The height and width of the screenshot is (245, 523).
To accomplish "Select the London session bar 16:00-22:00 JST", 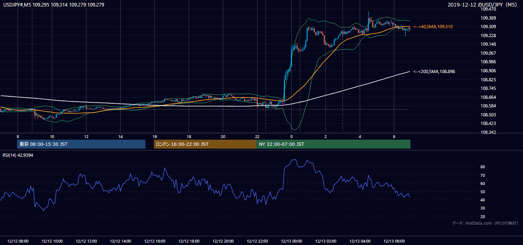I will pyautogui.click(x=205, y=144).
